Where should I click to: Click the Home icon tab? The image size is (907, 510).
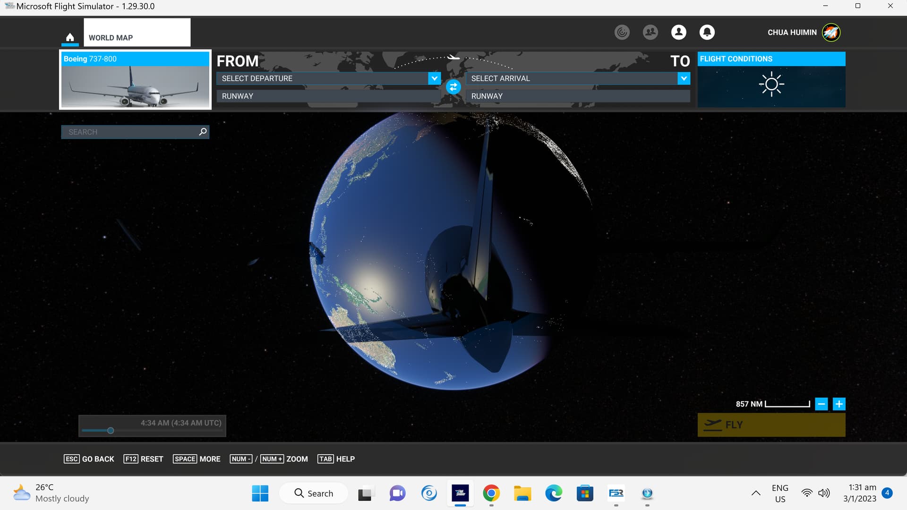(x=70, y=37)
